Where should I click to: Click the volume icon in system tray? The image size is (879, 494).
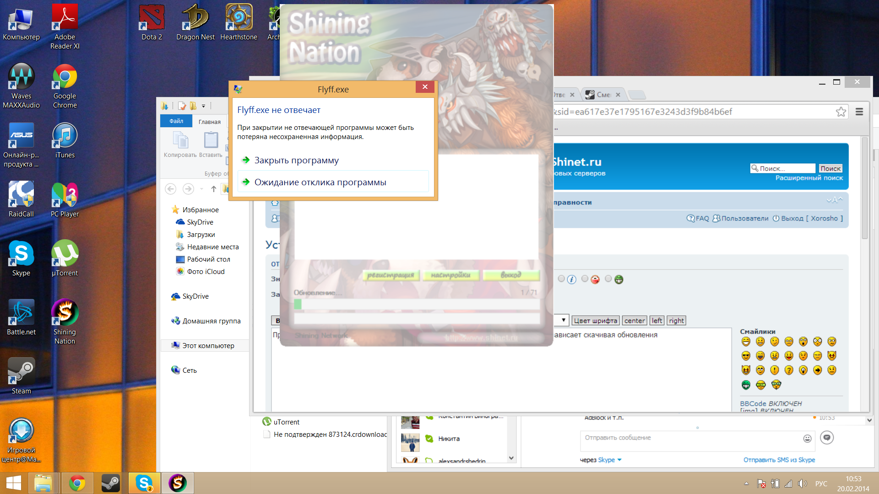[802, 483]
